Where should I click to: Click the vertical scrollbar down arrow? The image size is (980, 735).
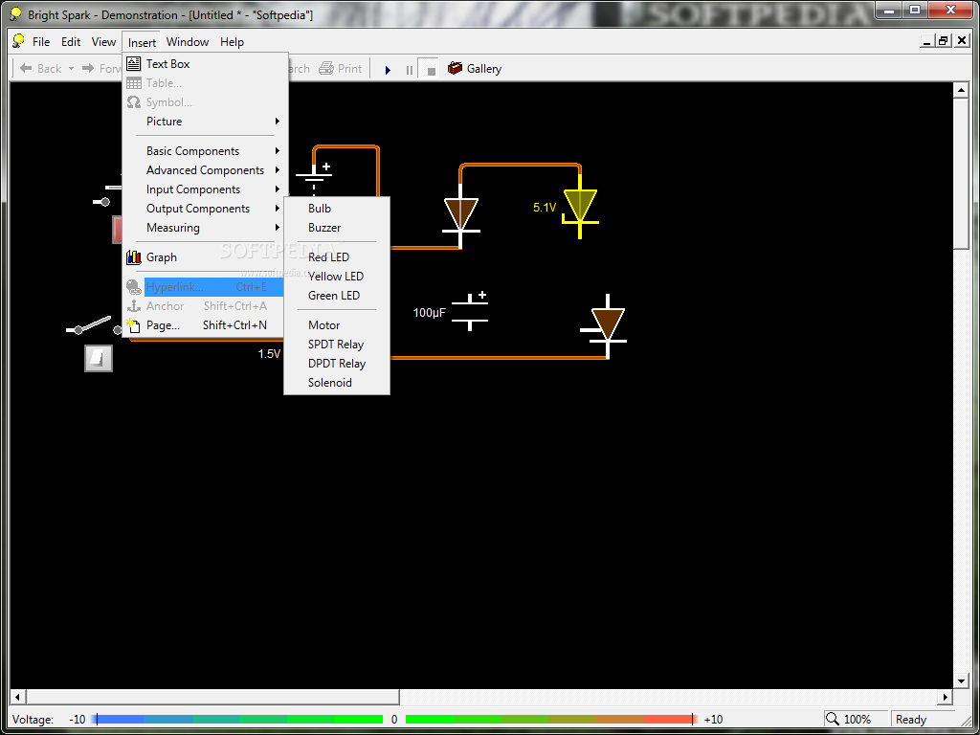(x=961, y=681)
